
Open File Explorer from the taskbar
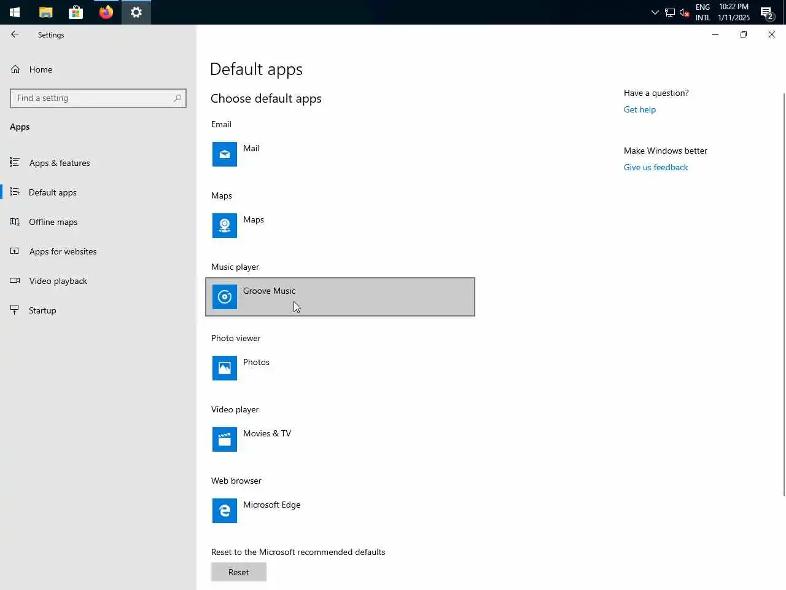pyautogui.click(x=45, y=12)
